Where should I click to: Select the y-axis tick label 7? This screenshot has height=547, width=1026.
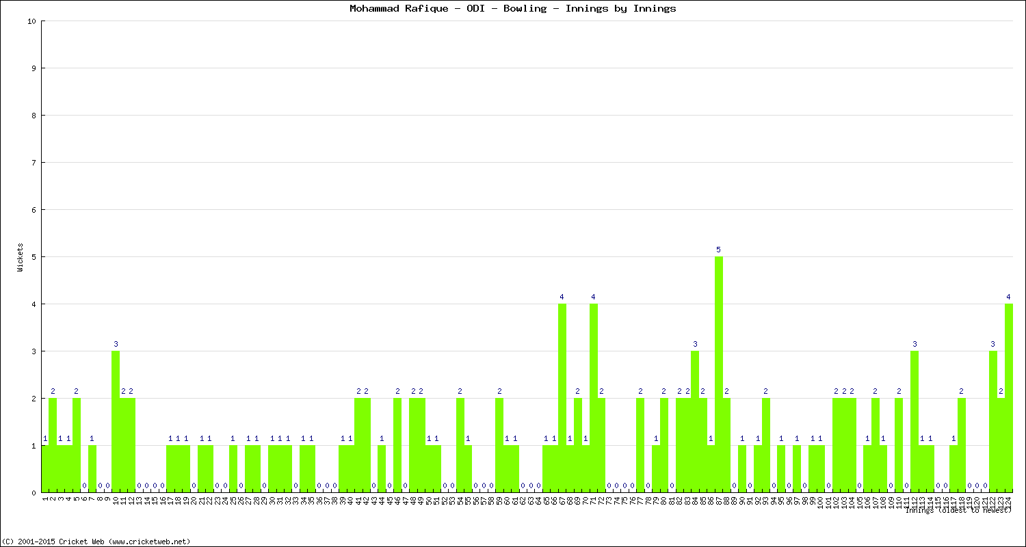(x=34, y=163)
